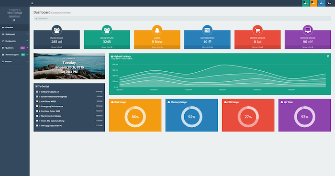Screen dimensions: 335x176
Task: Click the Servers Online monitor icon
Action: point(308,30)
